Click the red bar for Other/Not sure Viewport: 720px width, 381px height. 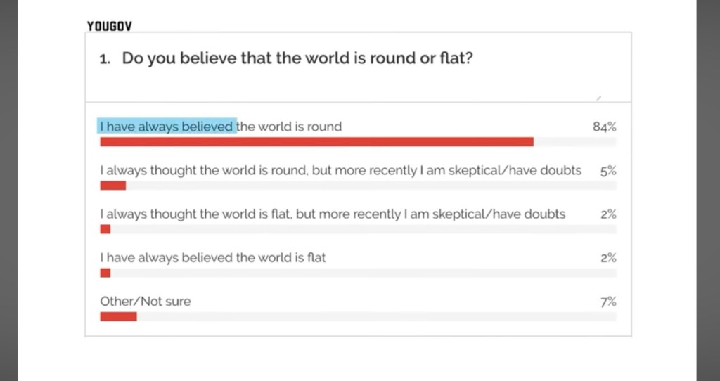(118, 316)
